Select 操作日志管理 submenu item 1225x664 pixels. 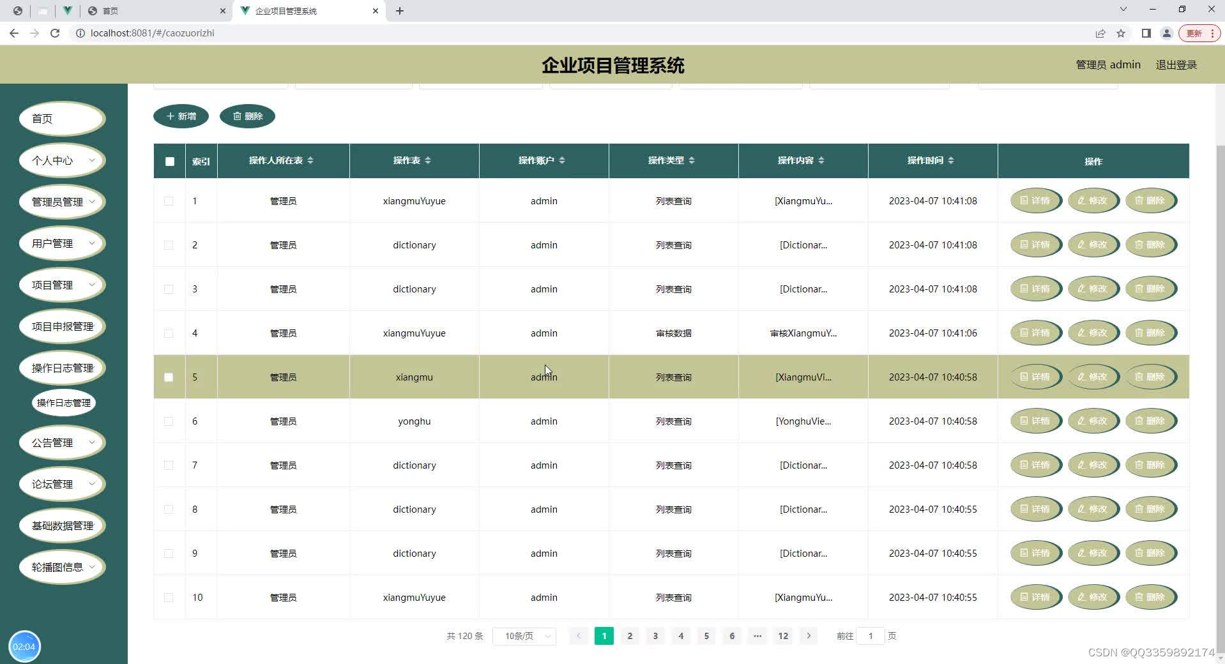pos(64,403)
